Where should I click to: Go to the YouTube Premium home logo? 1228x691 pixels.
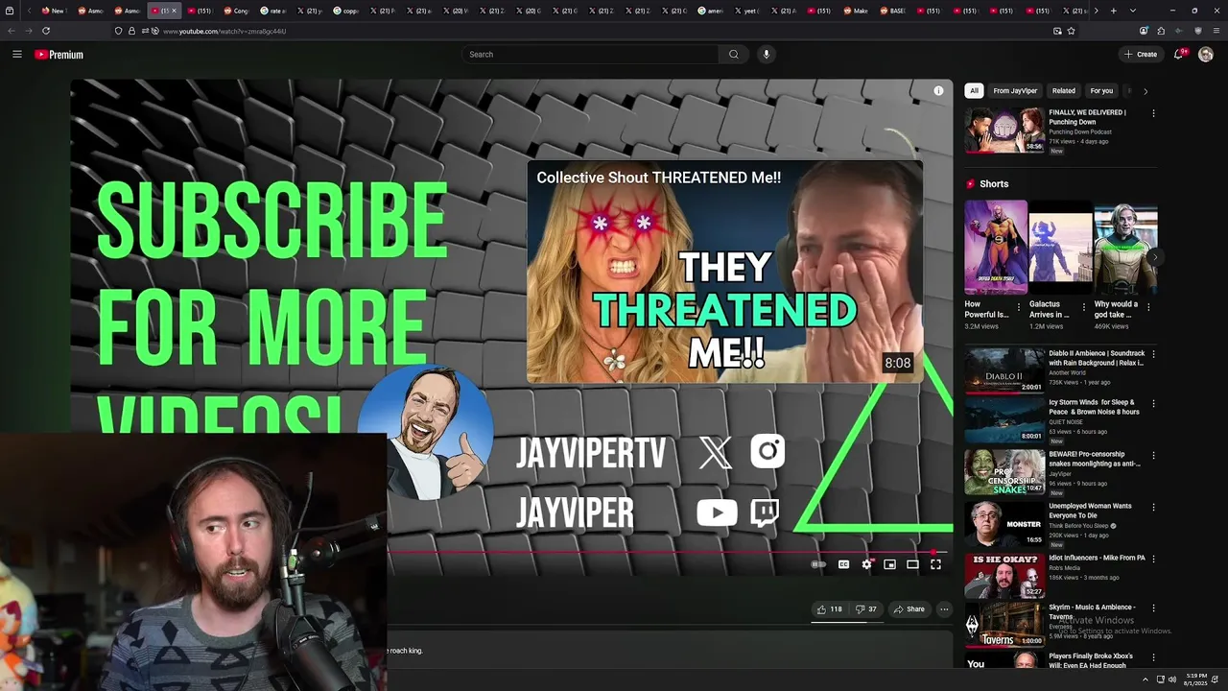pyautogui.click(x=59, y=55)
